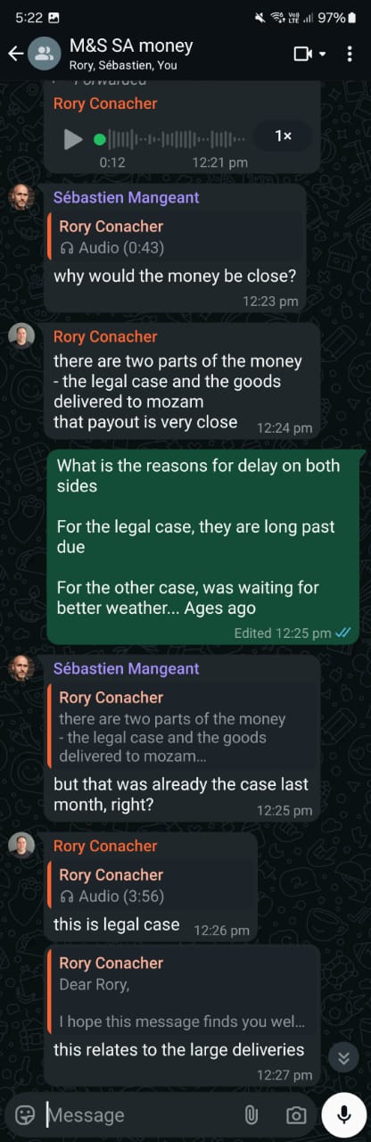The width and height of the screenshot is (371, 1142).
Task: Open quoted Audio (0:43) reply
Action: (x=175, y=236)
